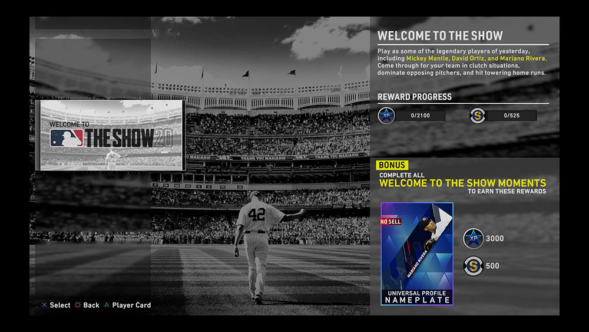Click the 0/525 Stubs progress bar
The width and height of the screenshot is (589, 332).
511,116
